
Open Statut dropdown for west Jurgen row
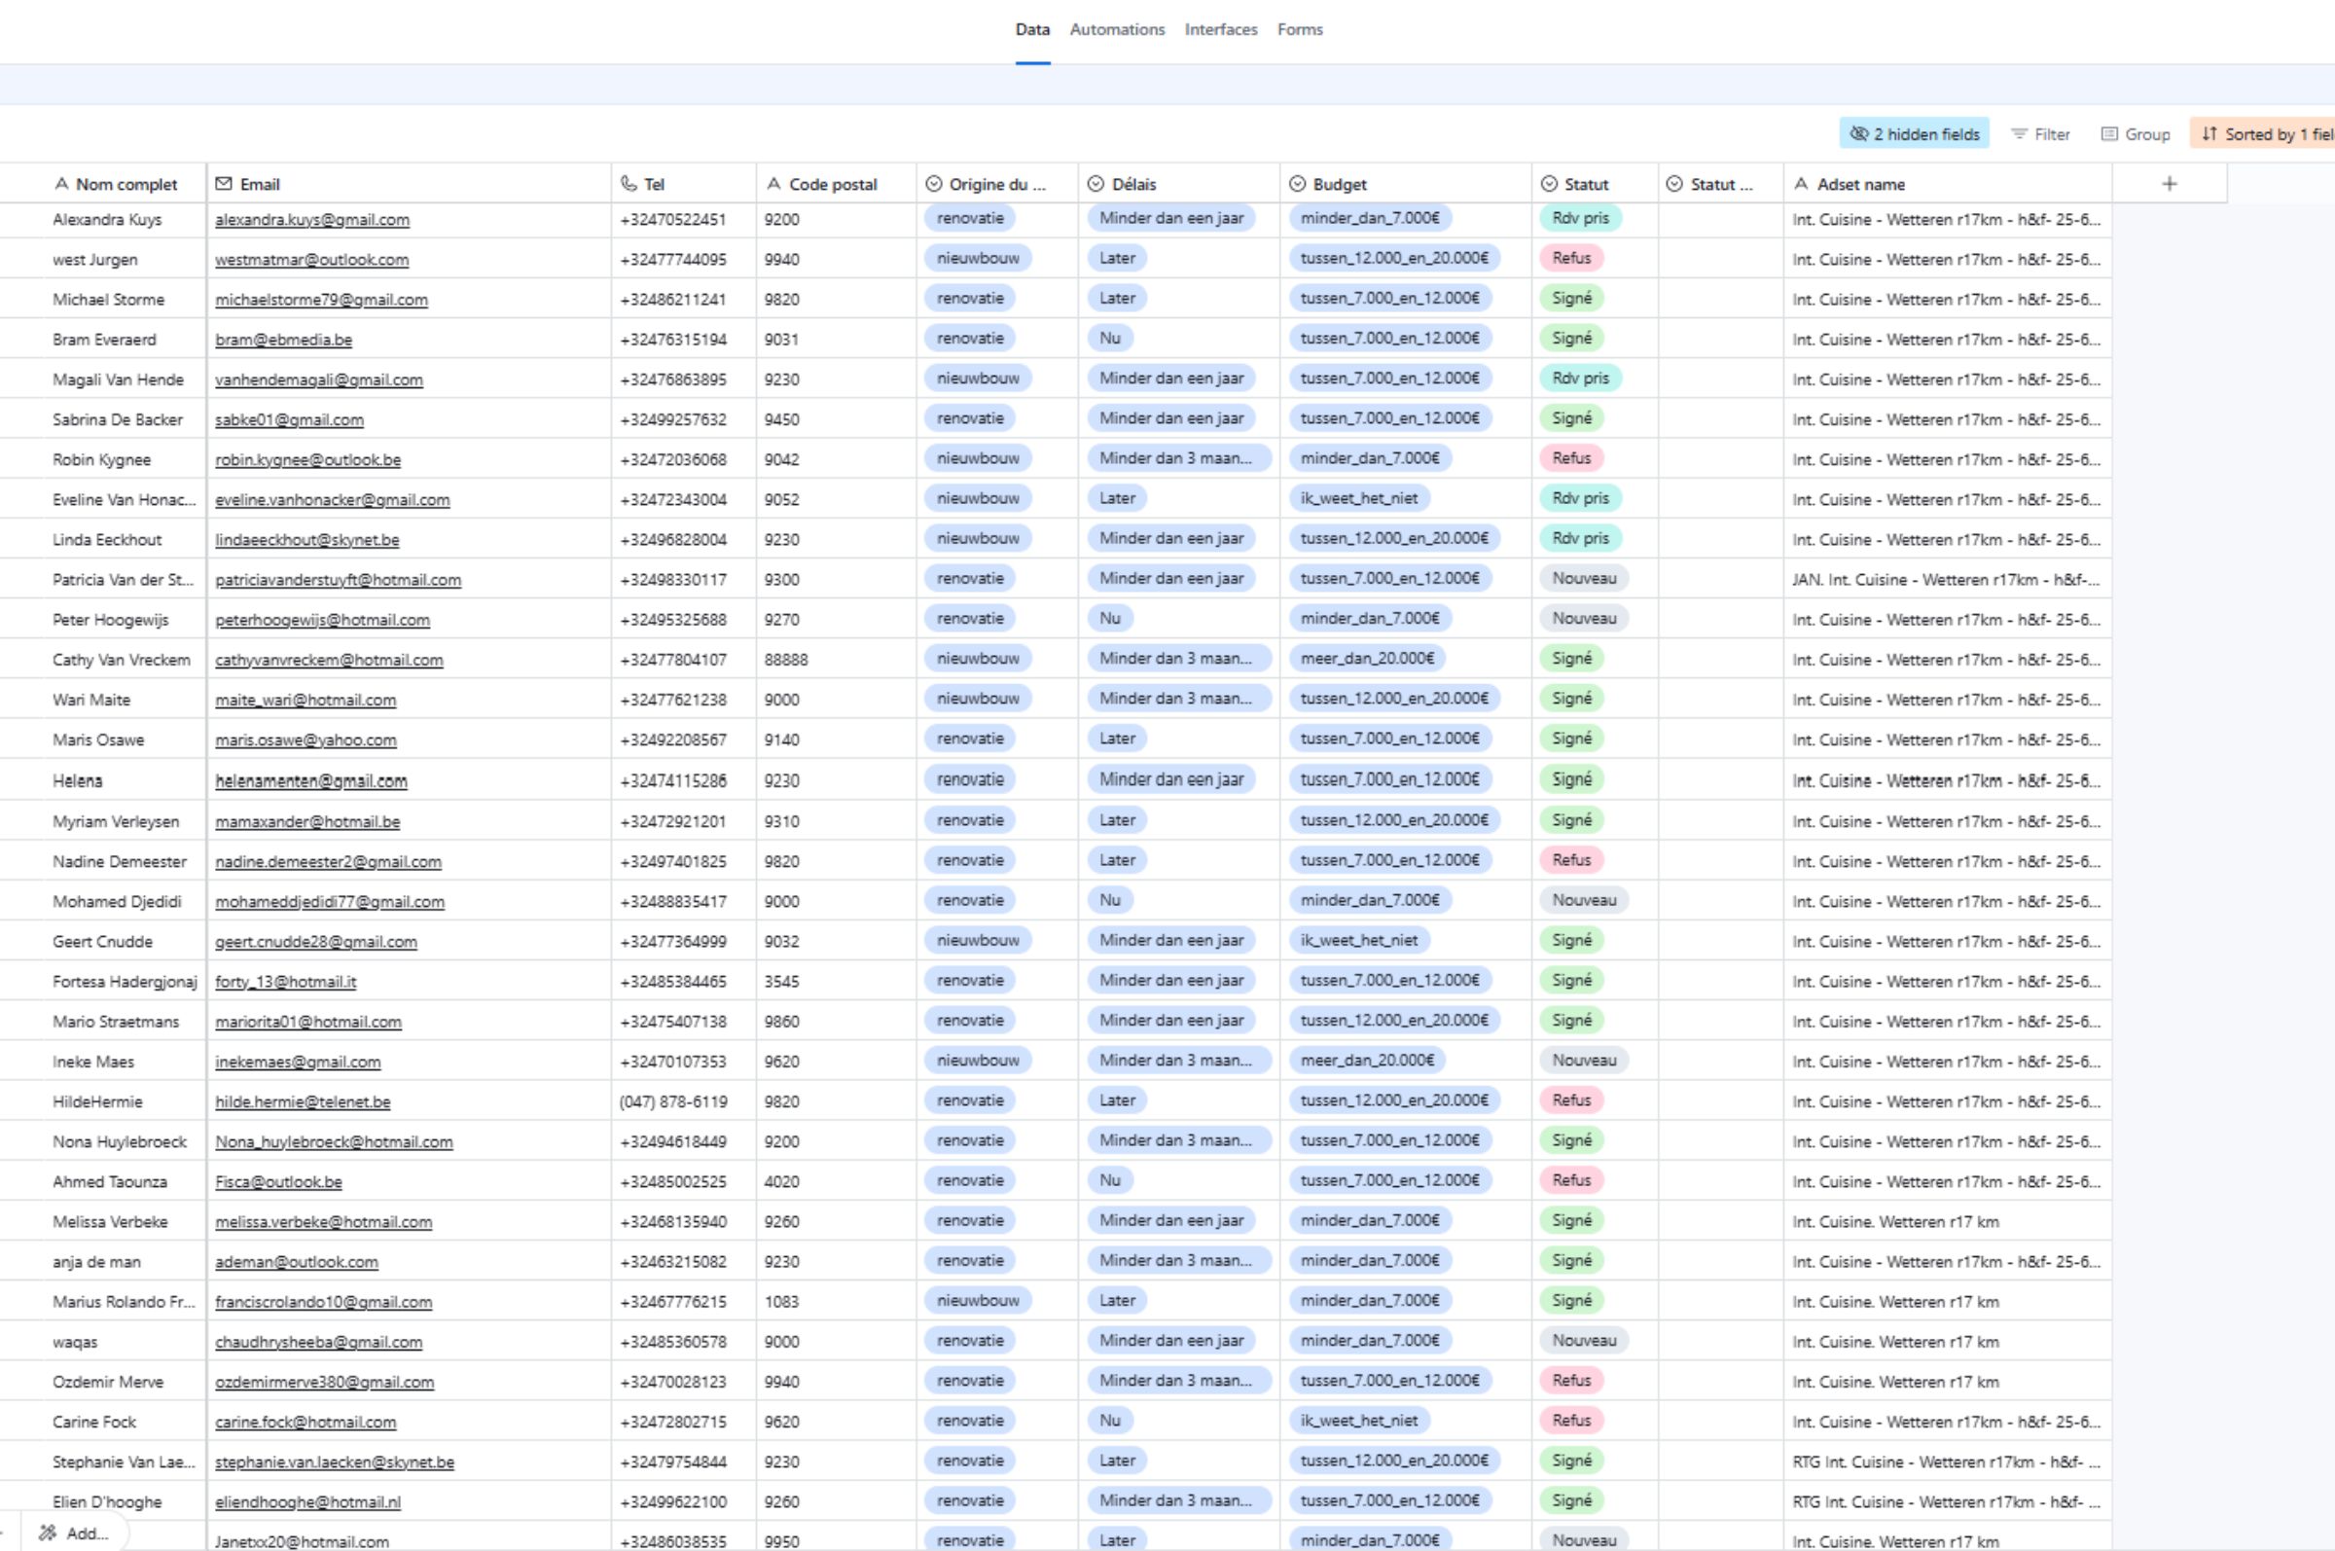click(1570, 258)
